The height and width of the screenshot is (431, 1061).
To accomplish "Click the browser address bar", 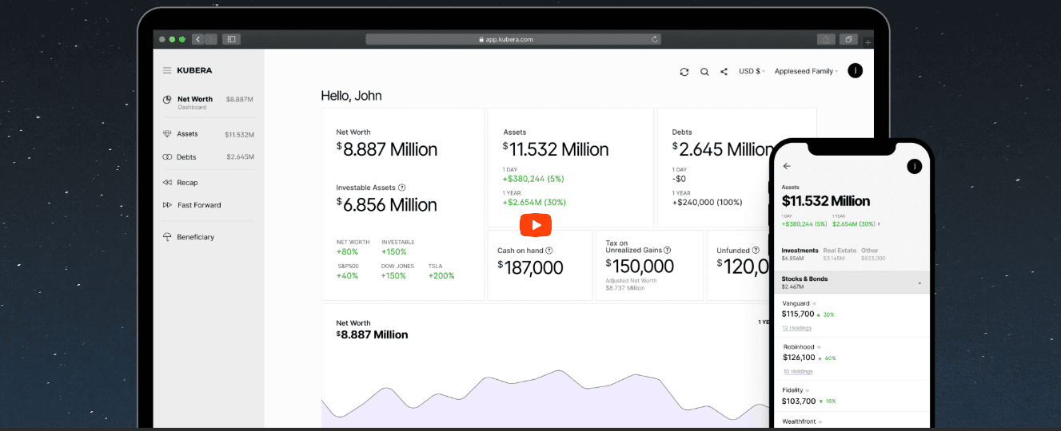I will [x=512, y=39].
